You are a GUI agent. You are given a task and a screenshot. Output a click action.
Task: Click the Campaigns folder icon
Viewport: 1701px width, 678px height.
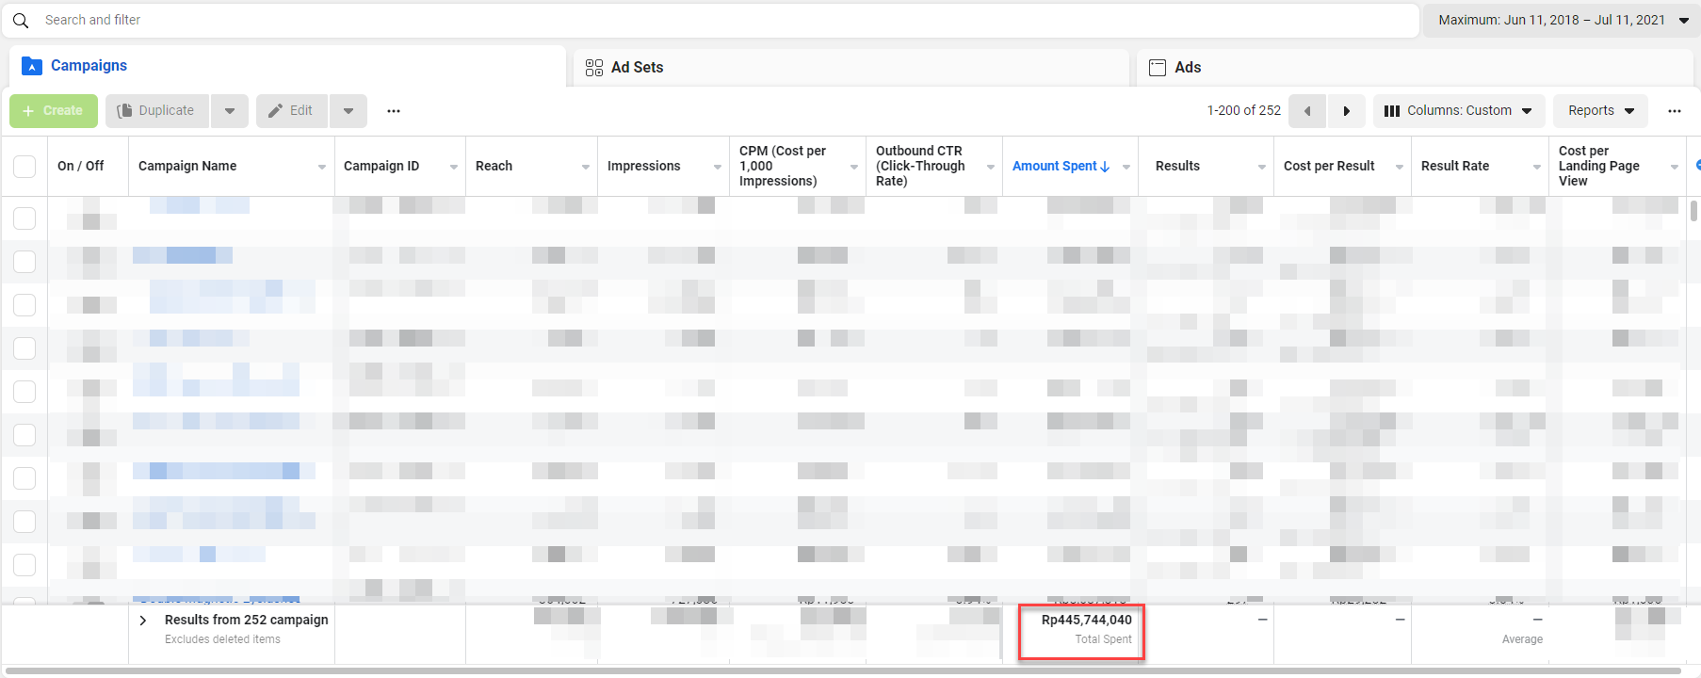(x=32, y=66)
